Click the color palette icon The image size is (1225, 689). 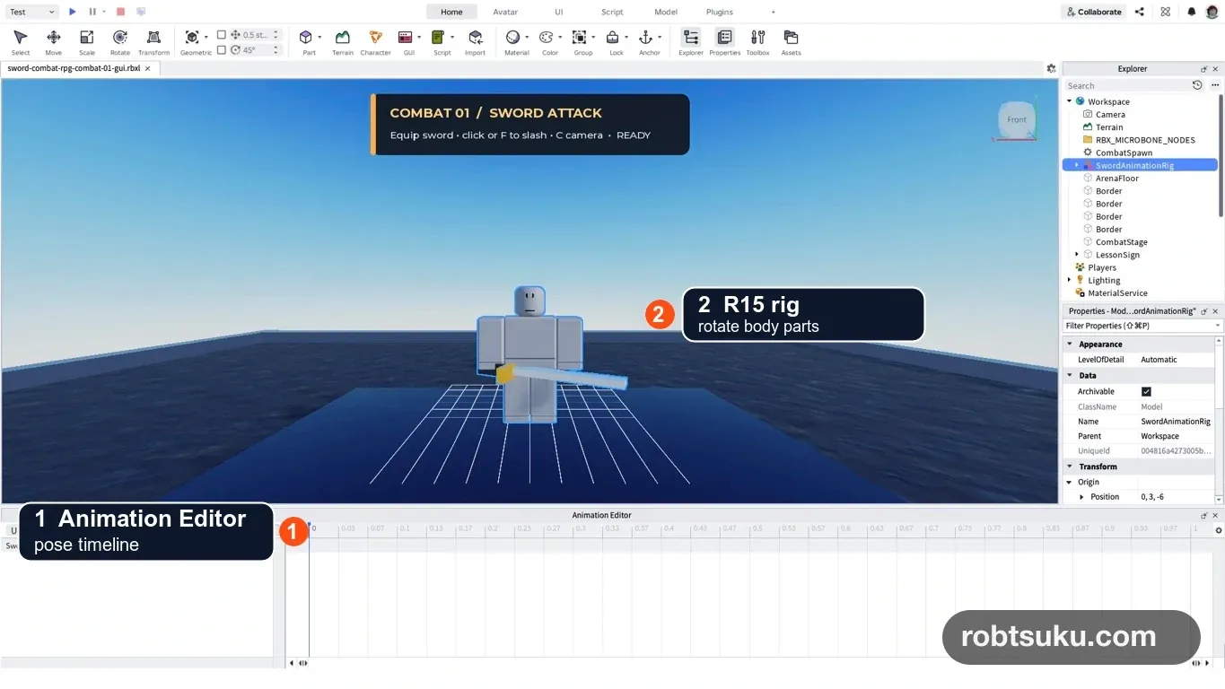(547, 38)
